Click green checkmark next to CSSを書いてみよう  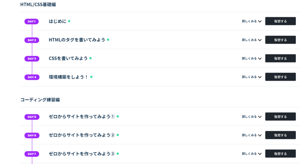pos(91,58)
